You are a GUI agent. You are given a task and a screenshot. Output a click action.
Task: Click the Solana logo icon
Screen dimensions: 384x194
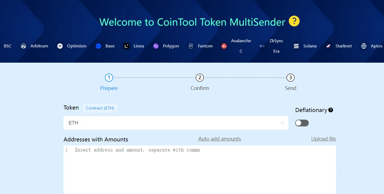click(x=296, y=46)
